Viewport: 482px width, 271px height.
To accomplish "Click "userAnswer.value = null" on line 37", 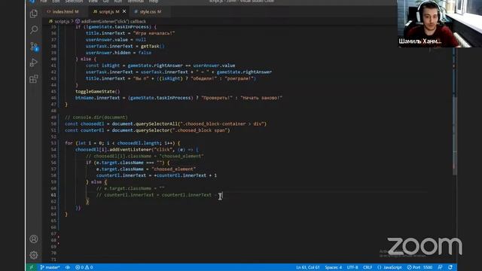I will pyautogui.click(x=116, y=40).
